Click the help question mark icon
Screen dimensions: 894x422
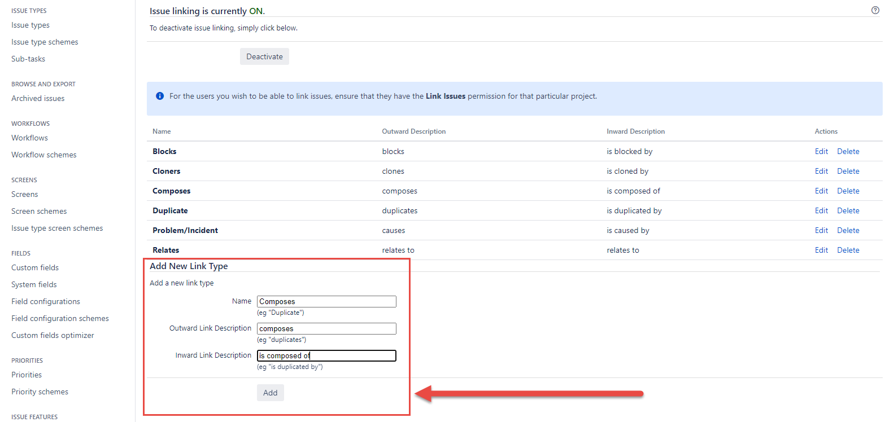[875, 10]
